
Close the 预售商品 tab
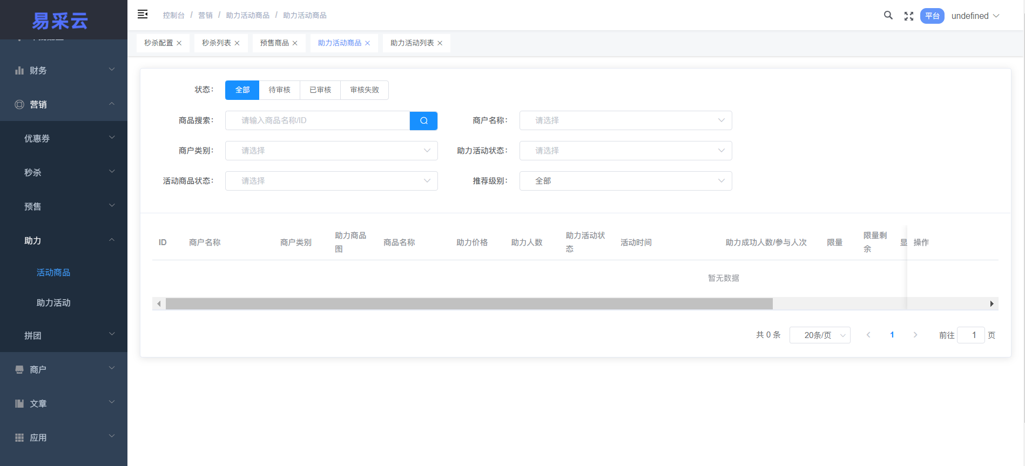pyautogui.click(x=295, y=43)
